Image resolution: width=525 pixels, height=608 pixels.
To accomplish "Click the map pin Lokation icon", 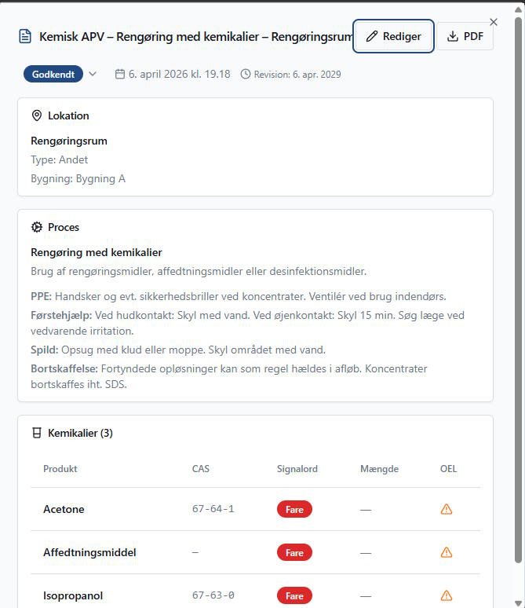I will [x=36, y=115].
